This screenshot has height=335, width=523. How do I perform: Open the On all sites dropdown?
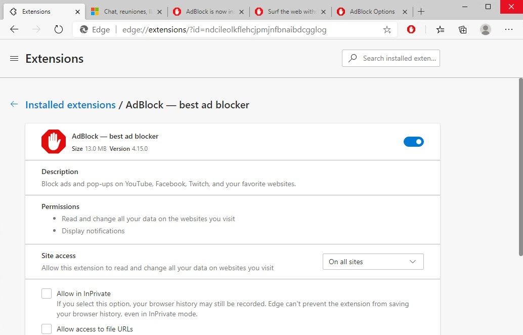[373, 262]
